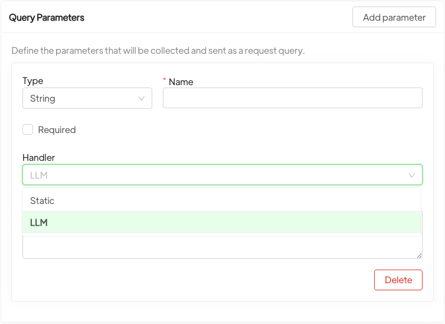
Task: Collapse Handler list using its chevron arrow
Action: pos(412,176)
